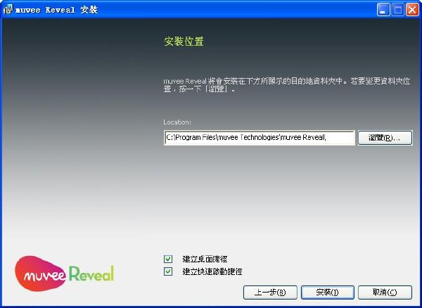This screenshot has height=308, width=422.
Task: Cancel setup with 取消(C) button
Action: point(385,292)
